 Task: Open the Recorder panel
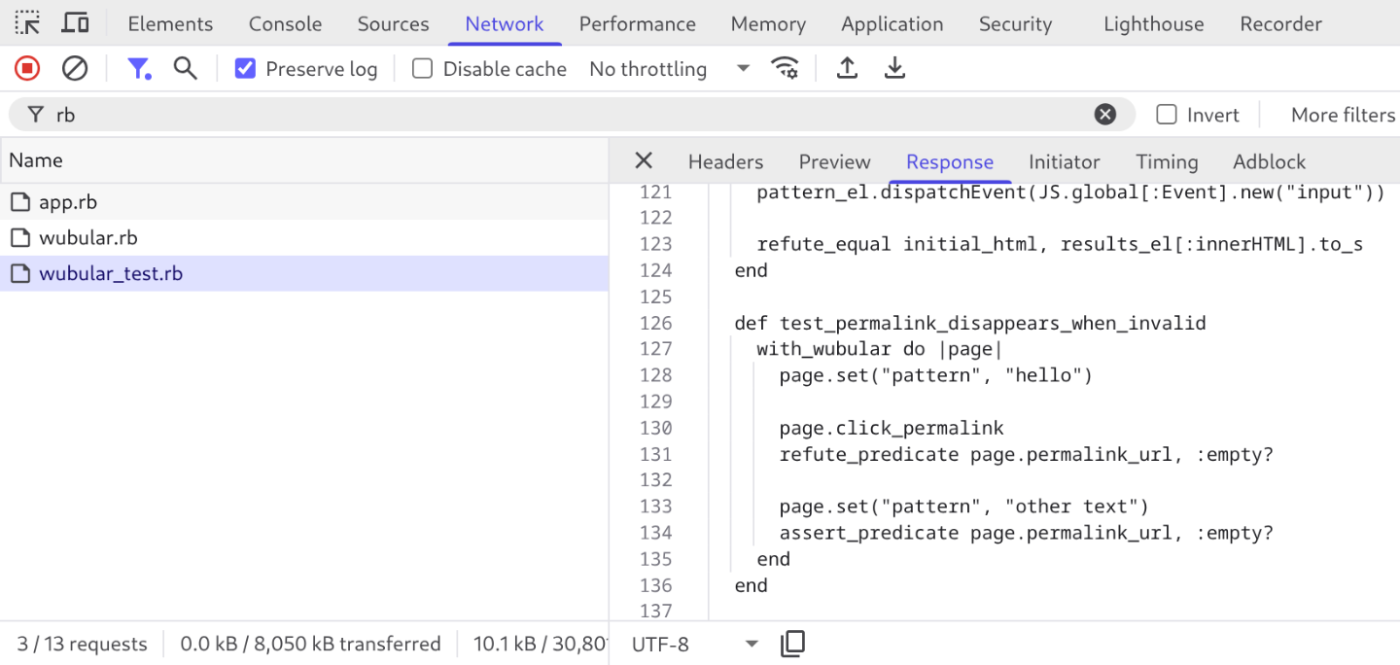(x=1280, y=23)
